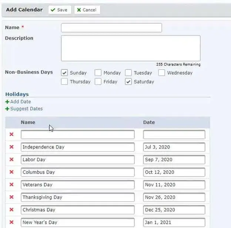Remove the Veterans Day row
231x228 pixels.
click(11, 184)
